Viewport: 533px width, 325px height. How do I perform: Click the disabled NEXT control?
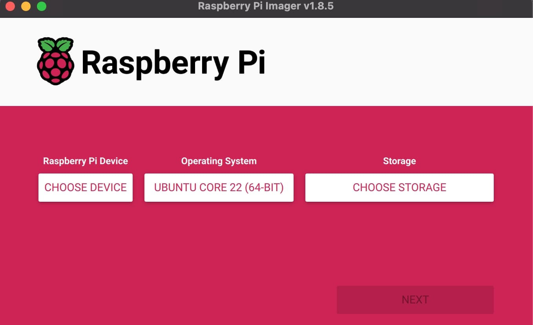tap(415, 299)
